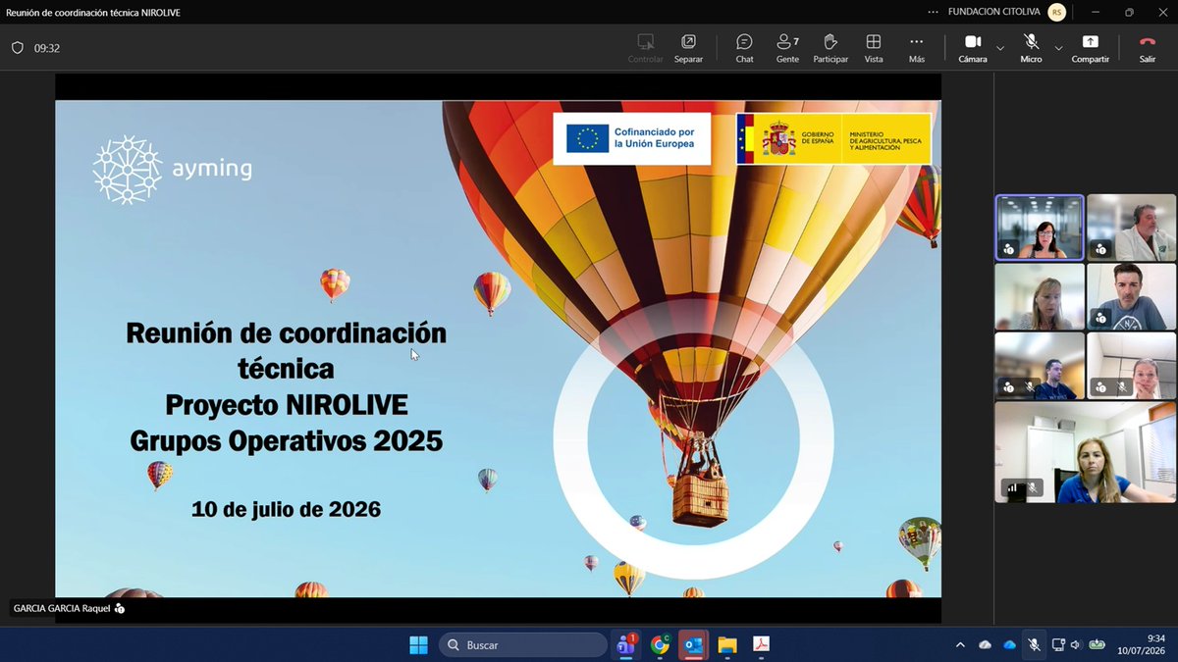Open Google Chrome from the taskbar
1178x662 pixels.
(660, 644)
